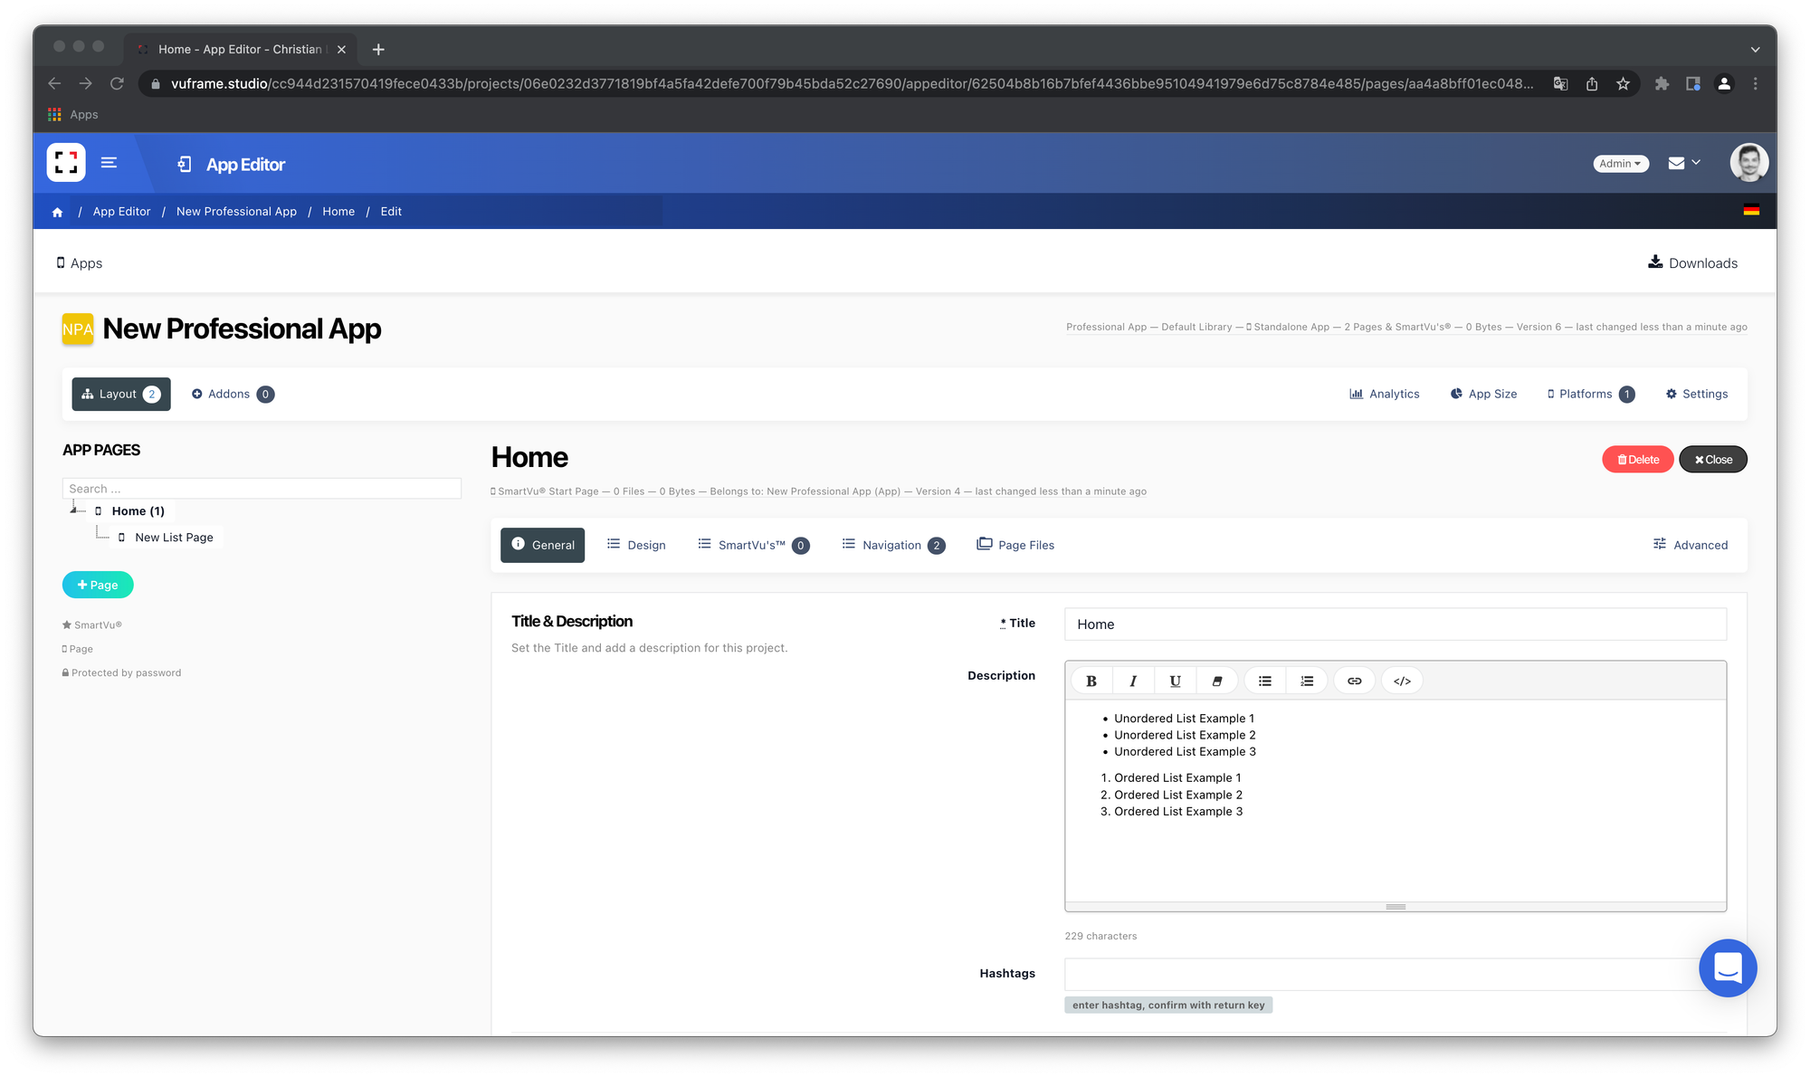Viewport: 1810px width, 1077px height.
Task: Select New List Page in tree
Action: pos(174,538)
